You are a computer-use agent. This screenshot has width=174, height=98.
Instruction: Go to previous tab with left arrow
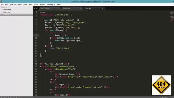click(x=35, y=8)
